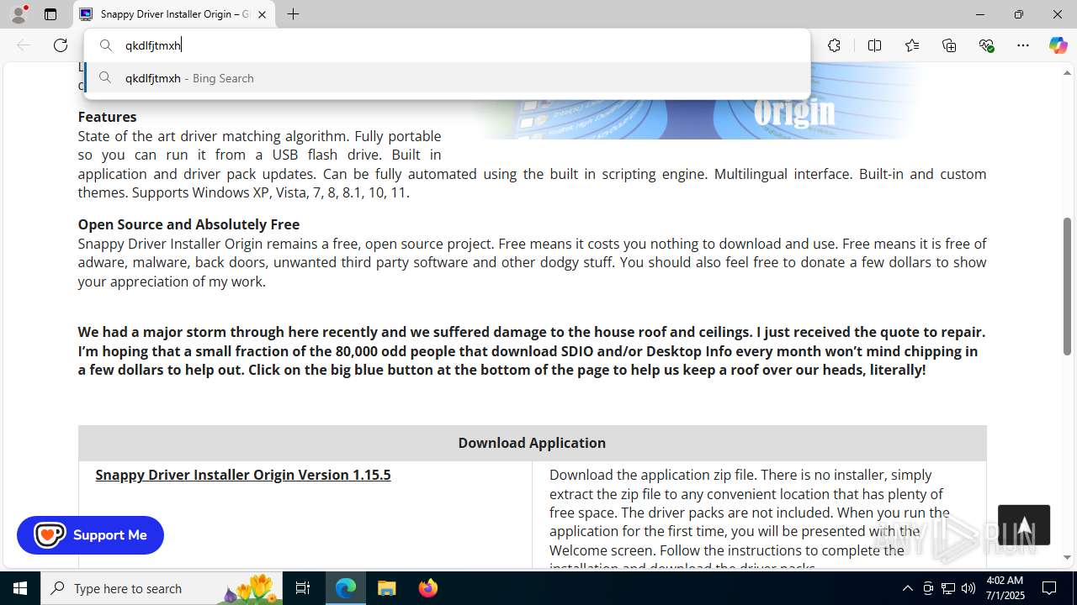1077x605 pixels.
Task: Select the Snappy Driver Installer Origin tab
Action: pyautogui.click(x=174, y=14)
